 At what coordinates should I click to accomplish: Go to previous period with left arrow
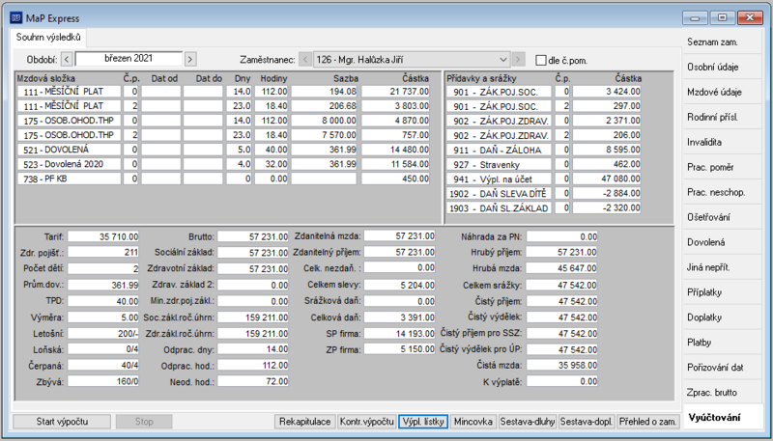click(x=67, y=60)
